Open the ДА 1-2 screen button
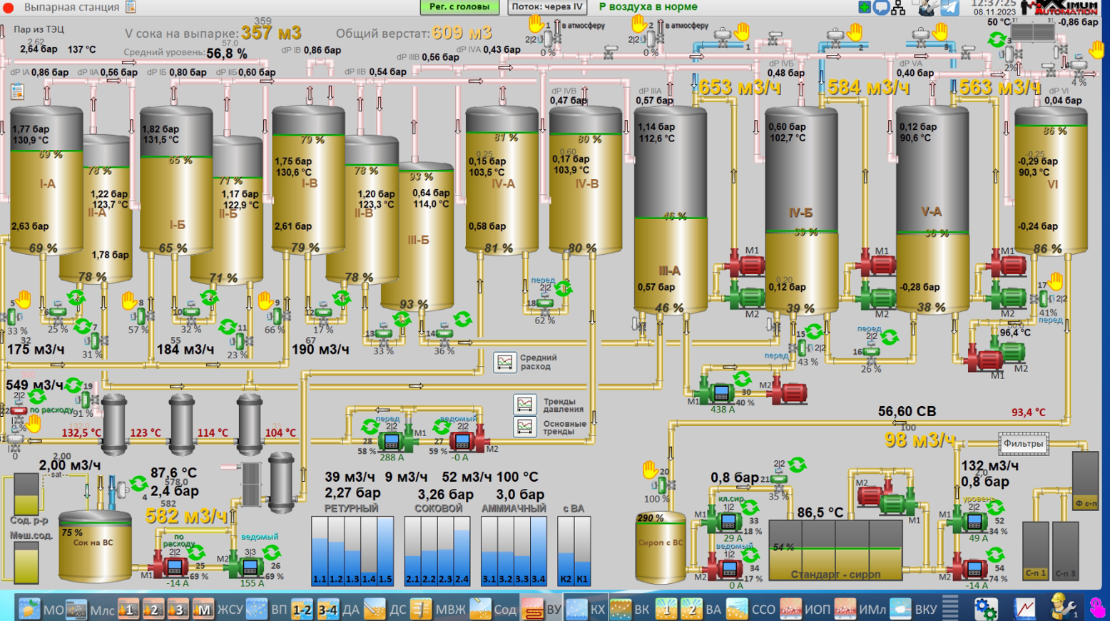Image resolution: width=1110 pixels, height=621 pixels. pos(302,609)
